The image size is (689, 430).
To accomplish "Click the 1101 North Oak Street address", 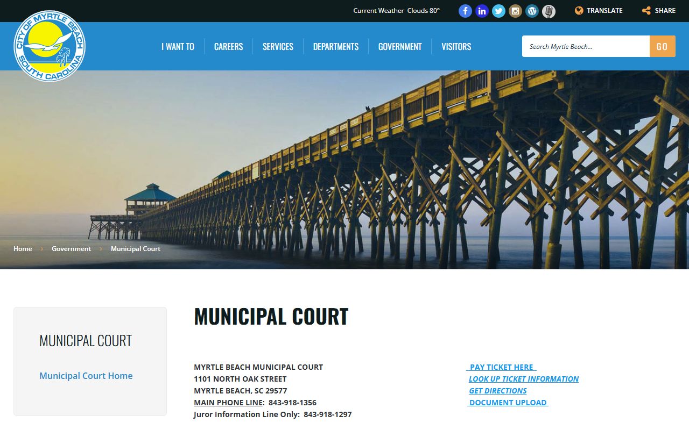I will [240, 379].
